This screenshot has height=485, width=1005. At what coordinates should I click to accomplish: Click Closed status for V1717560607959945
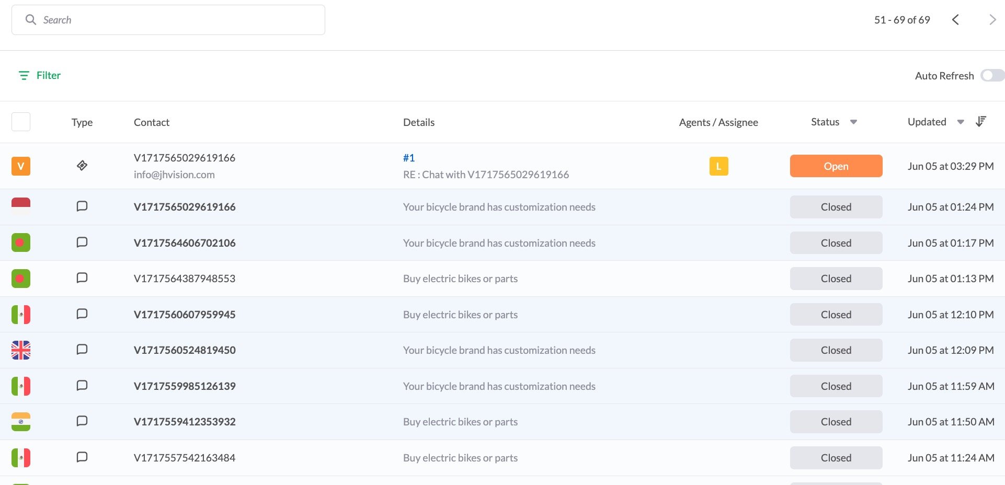[x=836, y=315]
